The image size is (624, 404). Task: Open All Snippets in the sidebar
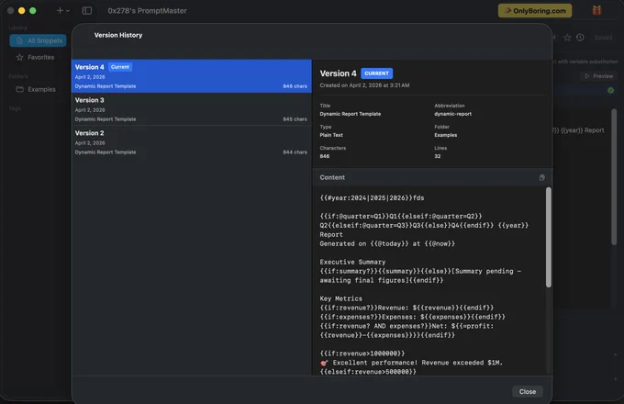[39, 40]
